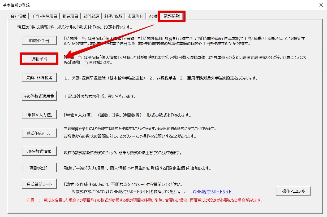The width and height of the screenshot is (327, 217).
Task: Open the 欠勤、非課税等 settings button
Action: coord(39,78)
